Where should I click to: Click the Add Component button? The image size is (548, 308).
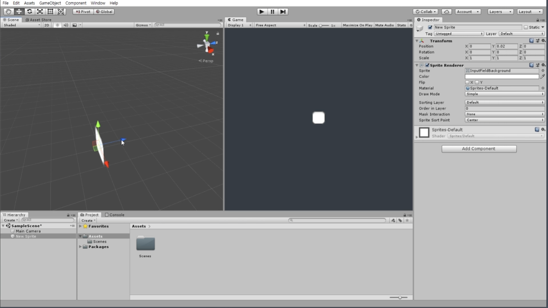(x=479, y=148)
